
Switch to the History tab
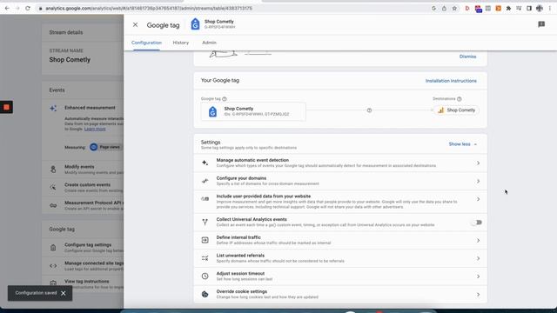pyautogui.click(x=181, y=43)
